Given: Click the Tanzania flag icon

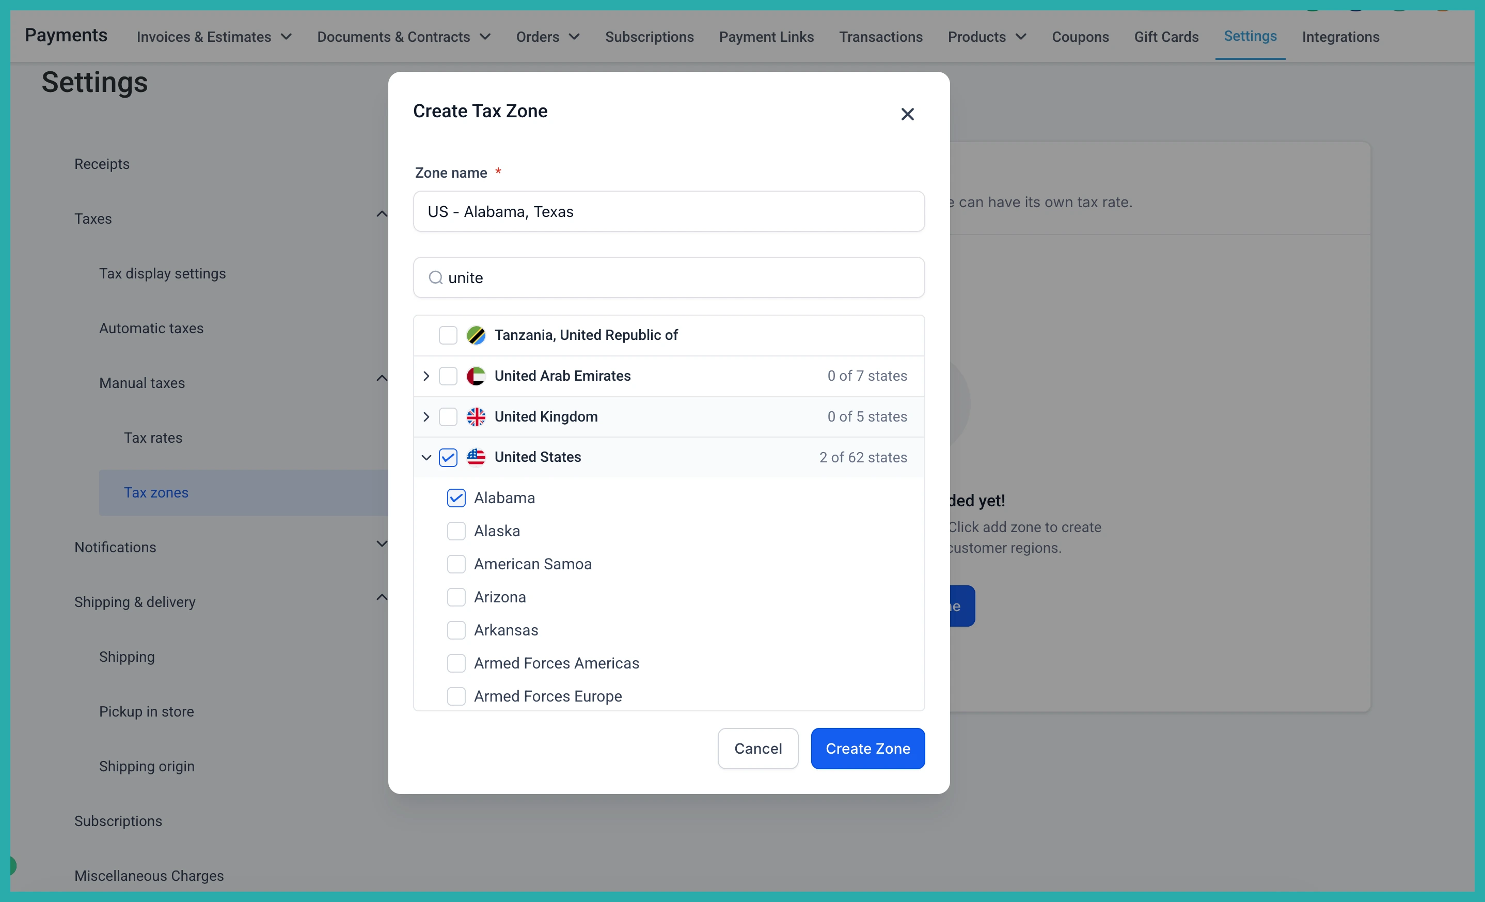Looking at the screenshot, I should click(476, 335).
